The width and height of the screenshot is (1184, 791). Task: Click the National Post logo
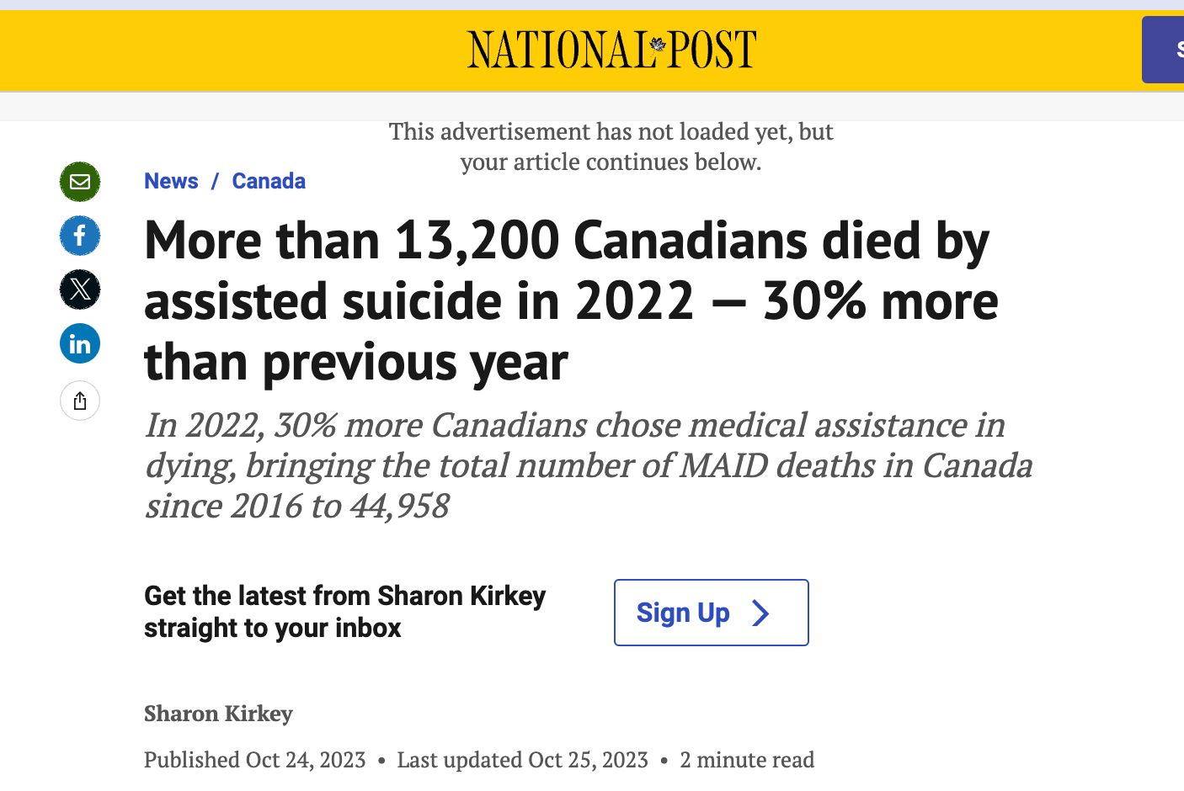click(x=611, y=50)
